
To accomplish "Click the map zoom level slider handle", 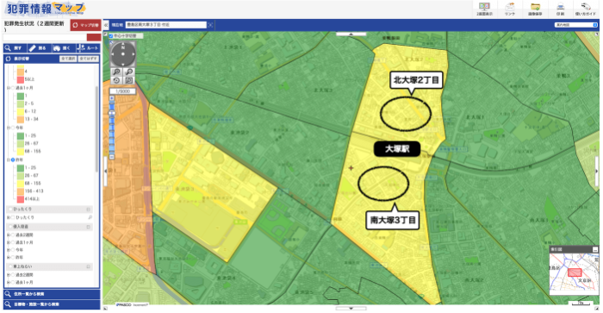I will point(112,113).
